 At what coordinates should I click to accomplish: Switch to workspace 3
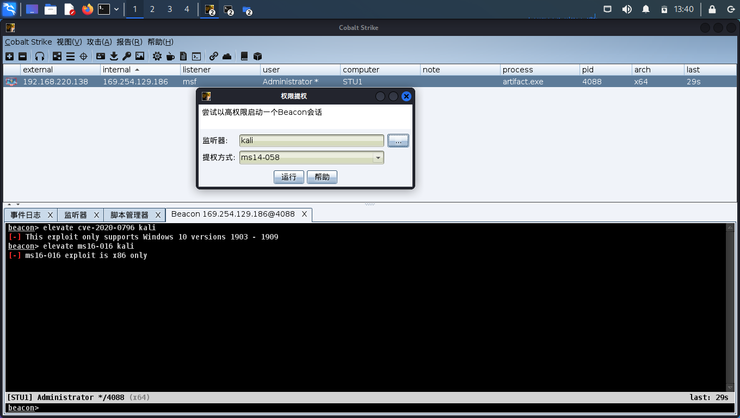(x=170, y=9)
